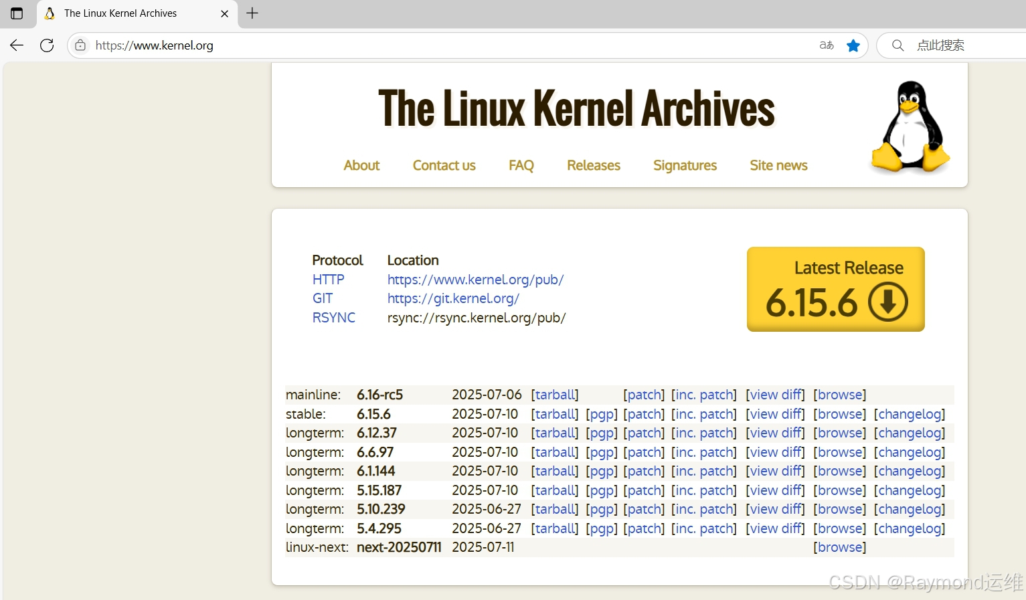1026x600 pixels.
Task: Open changelog for stable 6.15.6
Action: click(910, 414)
